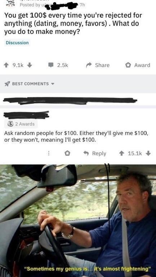The height and width of the screenshot is (277, 156).
Task: Click the rocket icon beside Best Comments
Action: (x=7, y=84)
